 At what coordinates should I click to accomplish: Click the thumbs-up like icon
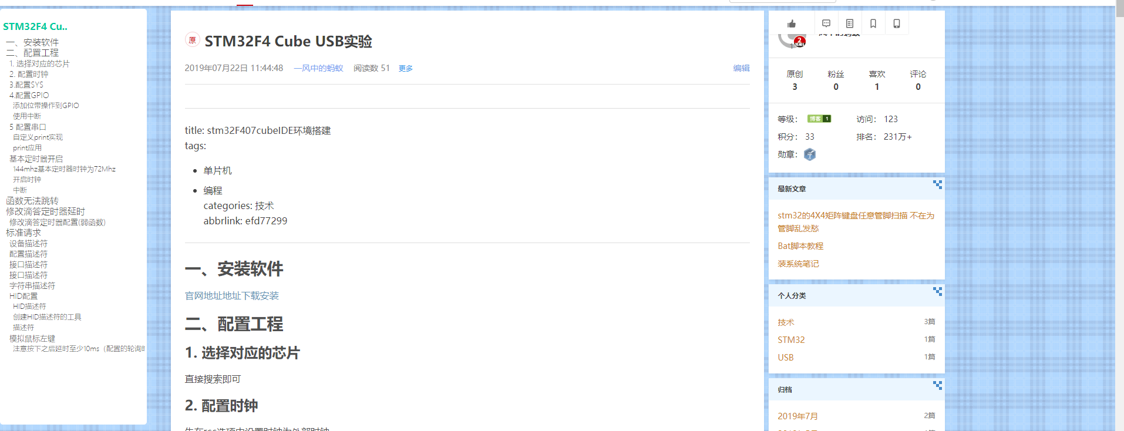pos(792,24)
